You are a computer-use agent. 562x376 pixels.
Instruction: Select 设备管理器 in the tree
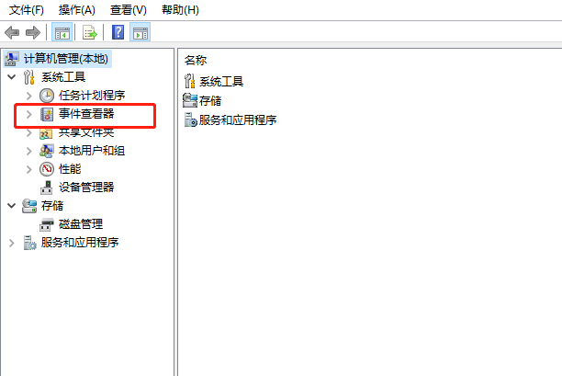(86, 188)
